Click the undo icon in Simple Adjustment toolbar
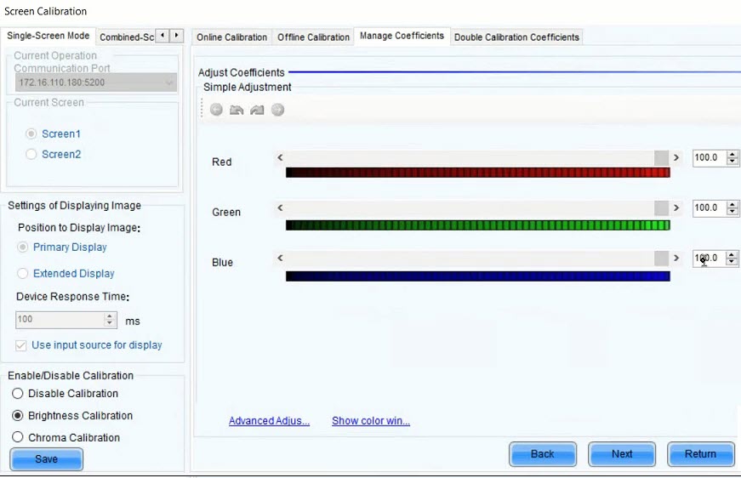The image size is (741, 478). 237,110
